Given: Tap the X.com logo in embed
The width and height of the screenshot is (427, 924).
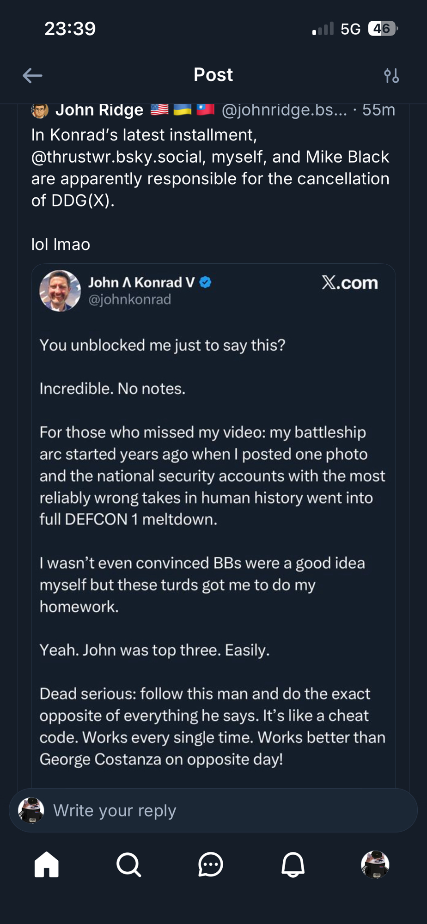Looking at the screenshot, I should (350, 282).
